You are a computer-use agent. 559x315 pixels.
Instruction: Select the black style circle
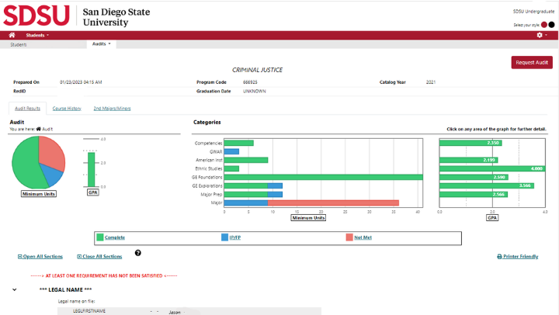(x=552, y=25)
